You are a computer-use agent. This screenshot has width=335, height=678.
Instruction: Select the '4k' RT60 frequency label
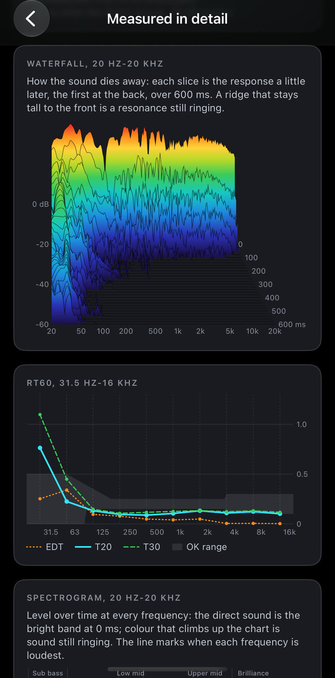point(234,532)
